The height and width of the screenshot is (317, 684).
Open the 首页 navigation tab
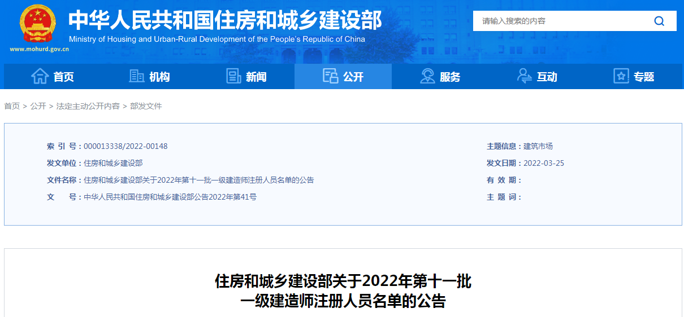[x=52, y=76]
